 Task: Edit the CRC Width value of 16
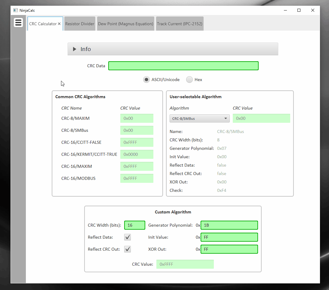[134, 225]
